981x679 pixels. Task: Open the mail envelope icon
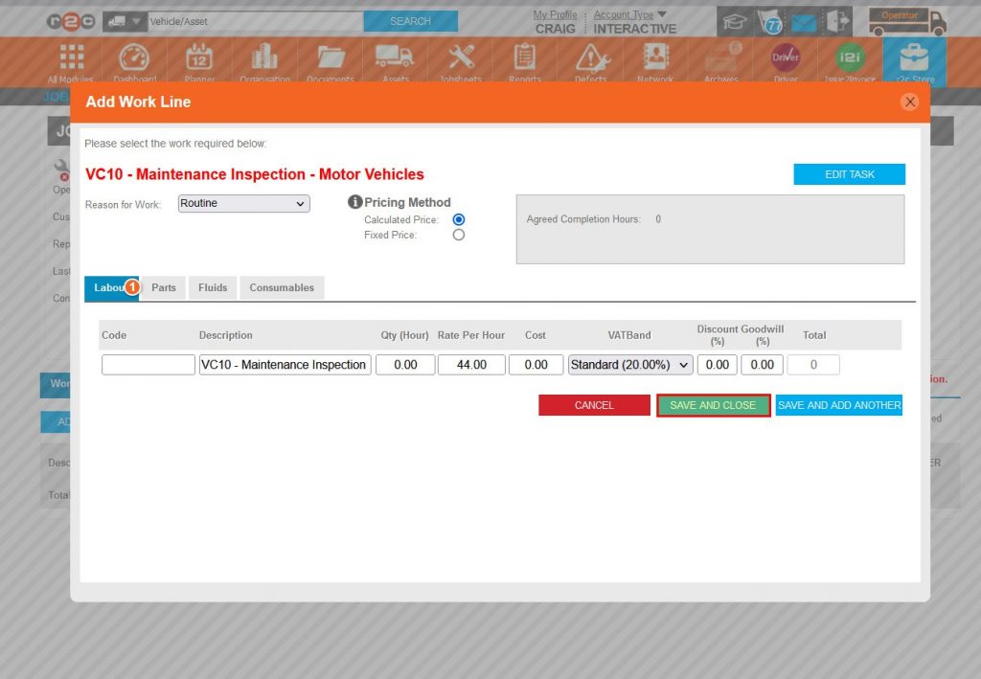tap(803, 23)
